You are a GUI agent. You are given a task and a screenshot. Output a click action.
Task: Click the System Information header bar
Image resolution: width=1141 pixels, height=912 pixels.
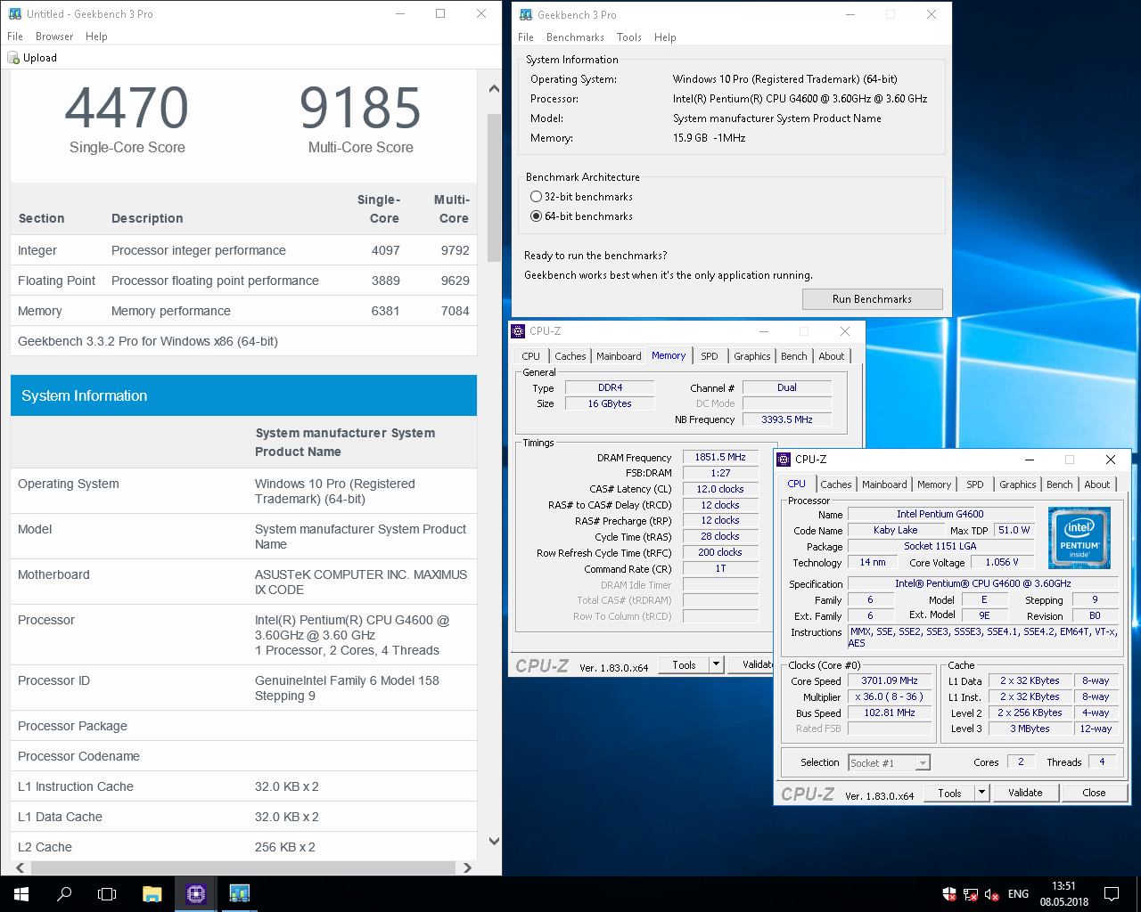click(x=243, y=395)
